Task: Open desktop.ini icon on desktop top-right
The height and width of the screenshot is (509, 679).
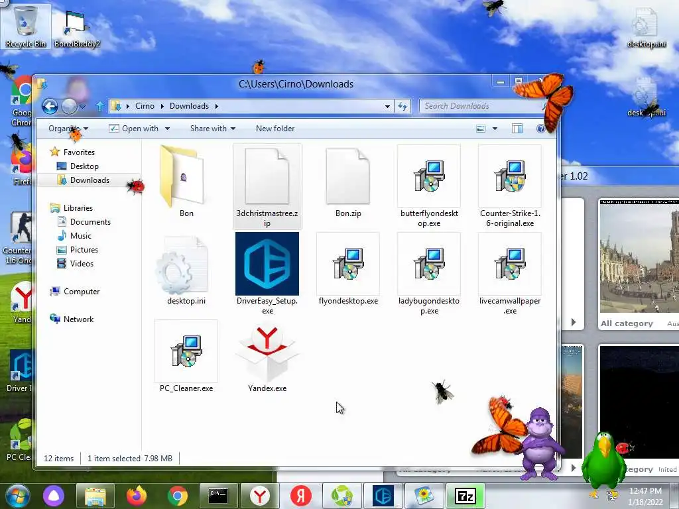Action: coord(646,27)
